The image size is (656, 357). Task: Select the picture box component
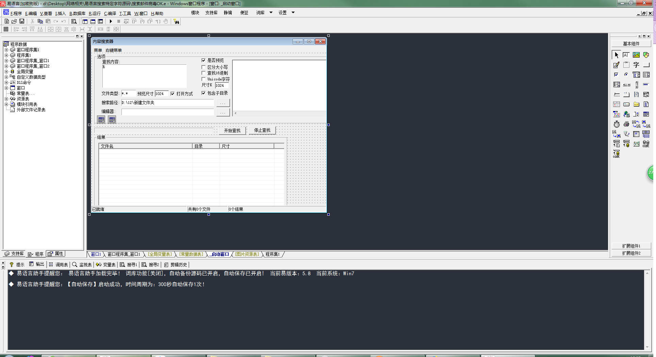point(636,55)
